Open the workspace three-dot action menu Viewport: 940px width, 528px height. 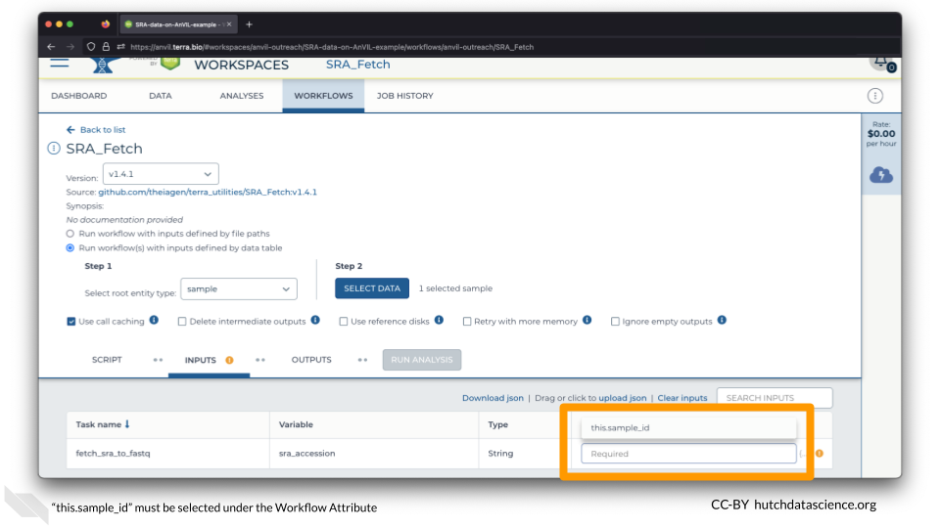[x=874, y=96]
